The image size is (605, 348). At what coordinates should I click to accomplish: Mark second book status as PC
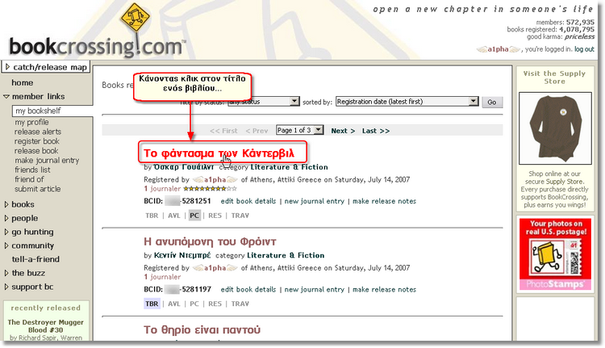pyautogui.click(x=194, y=304)
